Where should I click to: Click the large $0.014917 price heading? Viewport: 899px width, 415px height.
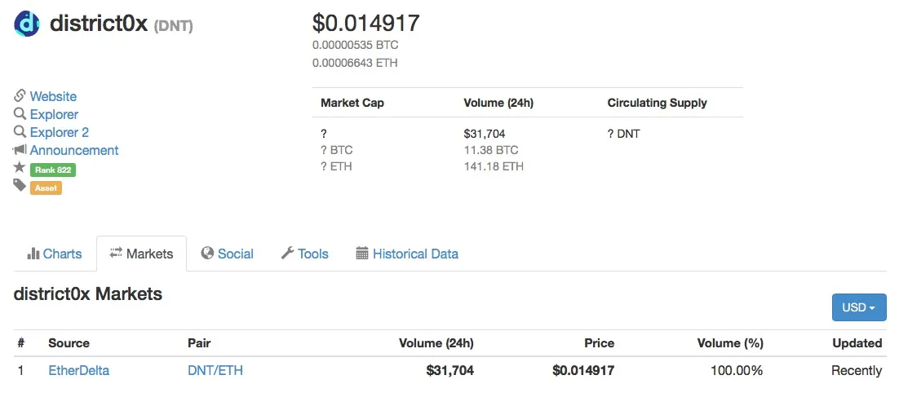[x=365, y=23]
